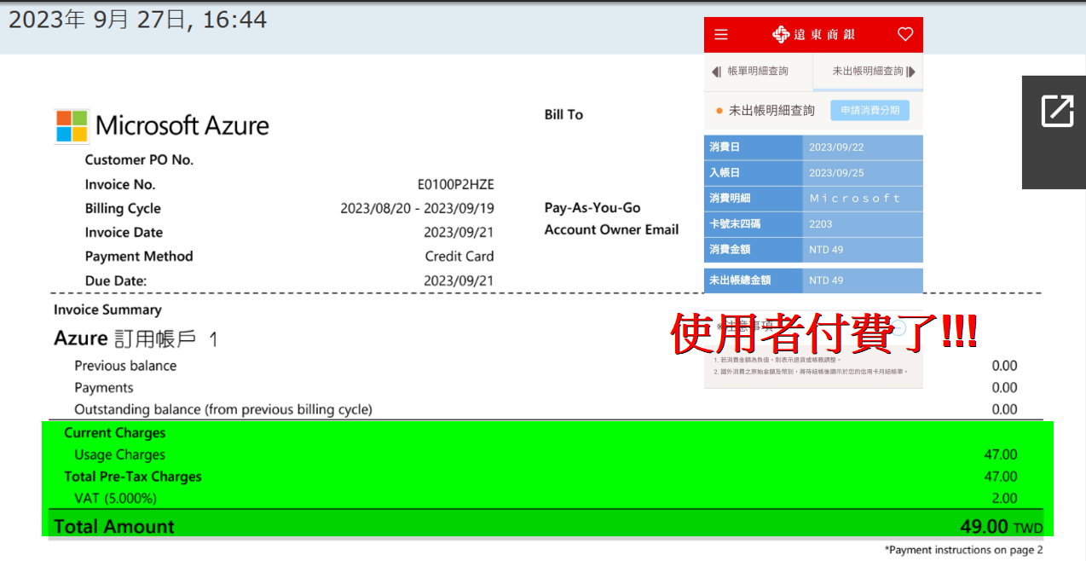Click the 'Bill To' heading
This screenshot has height=561, width=1086.
click(x=563, y=114)
